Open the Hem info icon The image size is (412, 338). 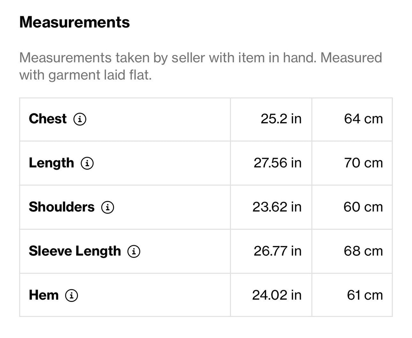tap(71, 295)
